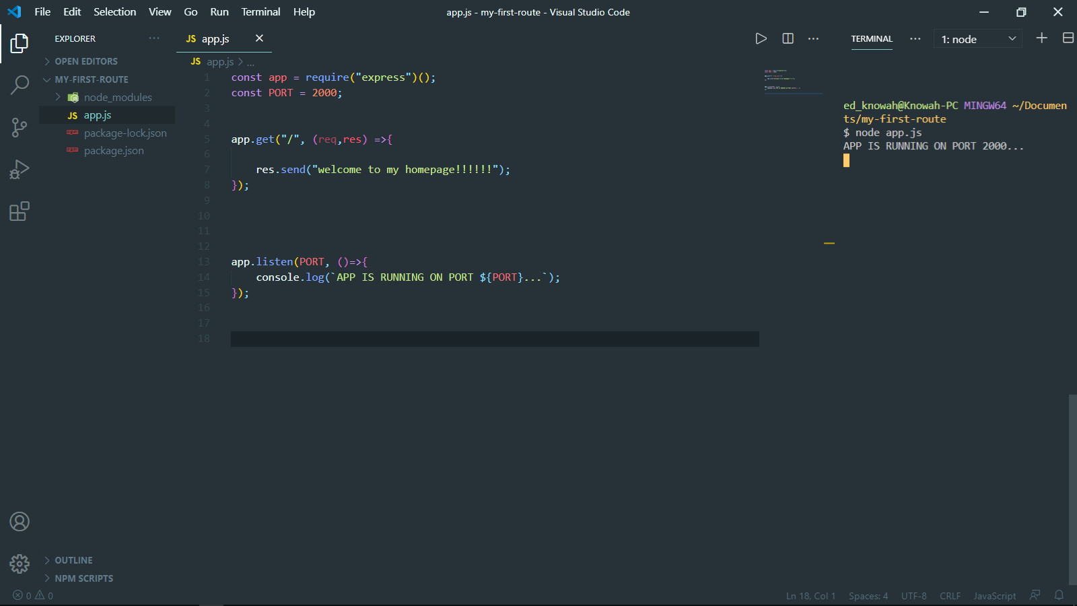Open the Selection menu
The height and width of the screenshot is (606, 1077).
[114, 12]
